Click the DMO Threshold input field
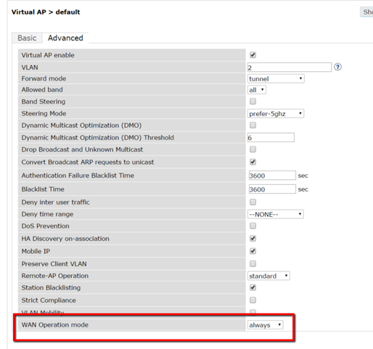 click(x=271, y=137)
